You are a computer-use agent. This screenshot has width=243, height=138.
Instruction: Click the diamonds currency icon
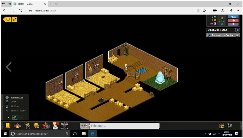pos(215,17)
